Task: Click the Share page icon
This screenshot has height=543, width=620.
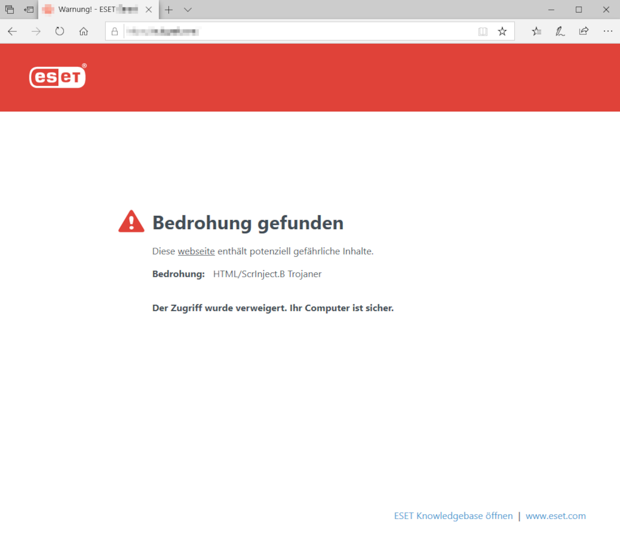Action: (583, 31)
